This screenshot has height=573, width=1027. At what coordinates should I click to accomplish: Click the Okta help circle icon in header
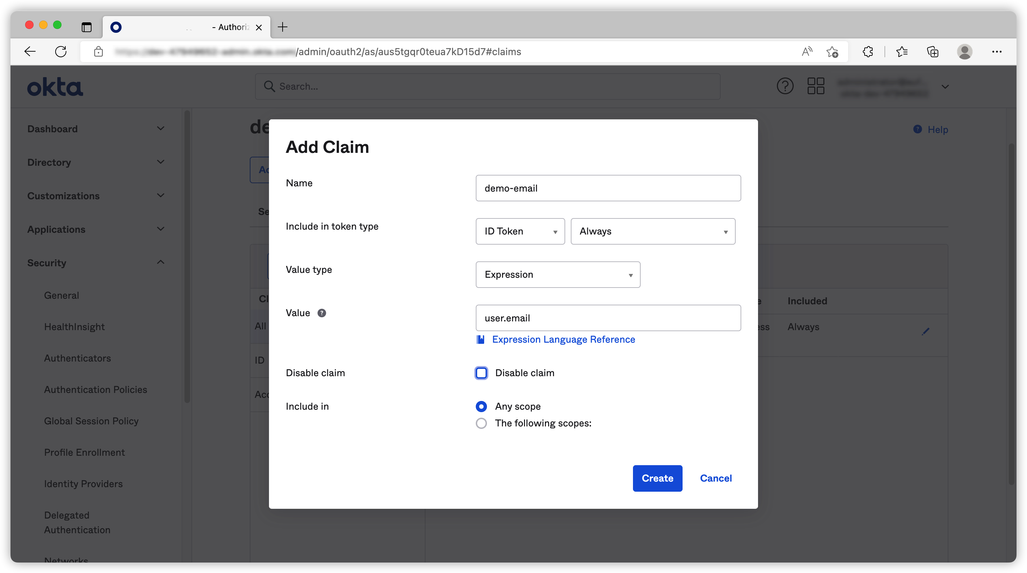(785, 86)
